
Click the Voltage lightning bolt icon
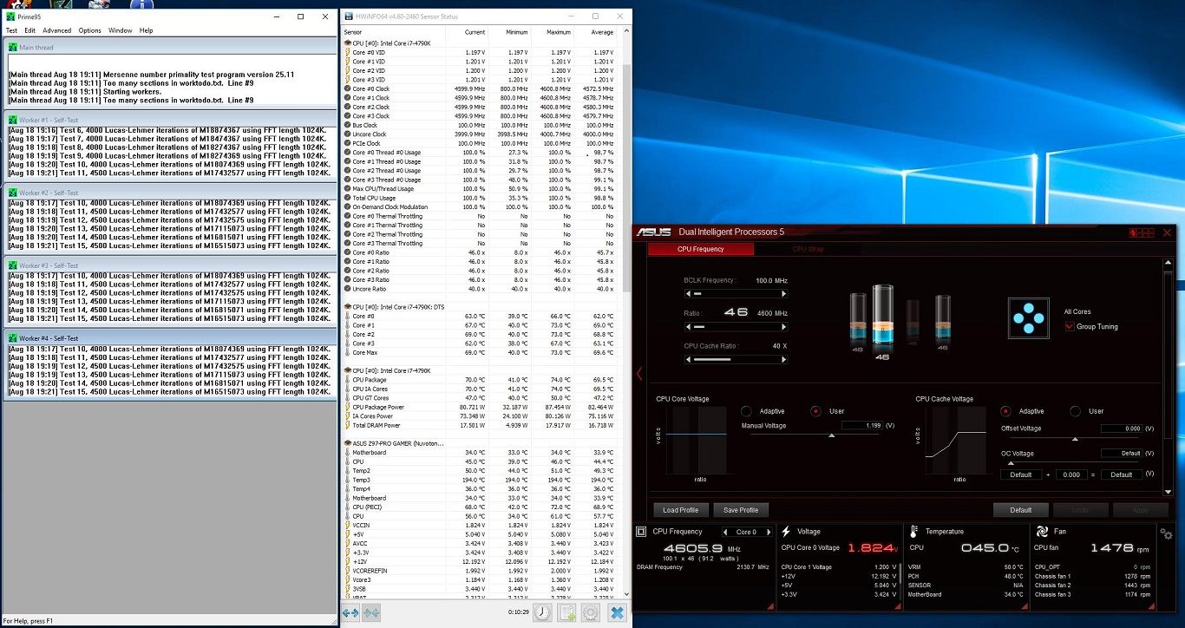785,532
